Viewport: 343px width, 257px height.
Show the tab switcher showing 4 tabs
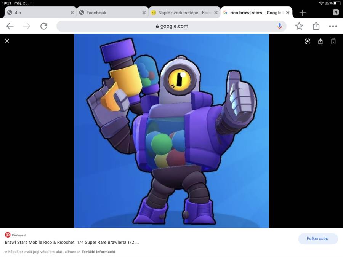336,12
